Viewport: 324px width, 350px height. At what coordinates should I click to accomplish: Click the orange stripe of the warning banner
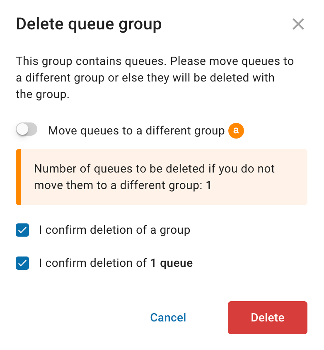[x=18, y=177]
